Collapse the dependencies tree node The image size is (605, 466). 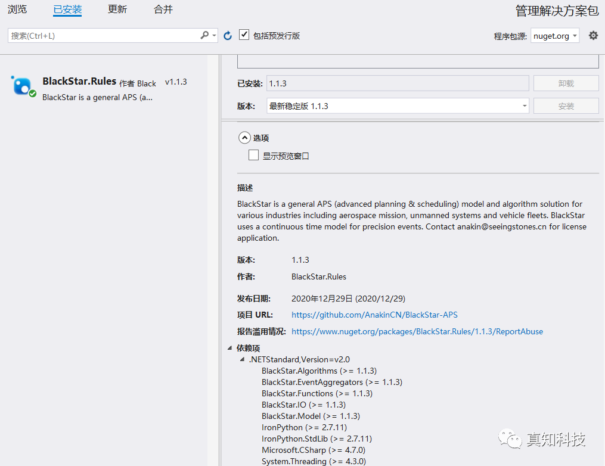[x=229, y=348]
